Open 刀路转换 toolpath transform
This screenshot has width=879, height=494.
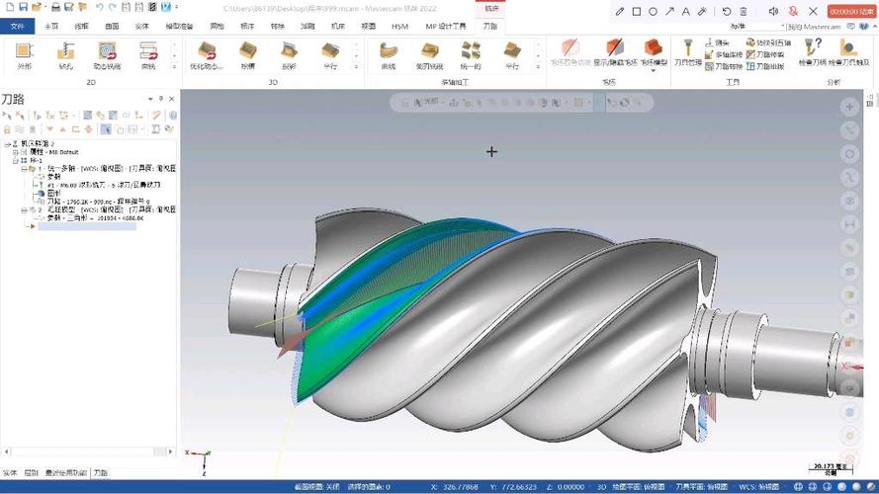[724, 66]
